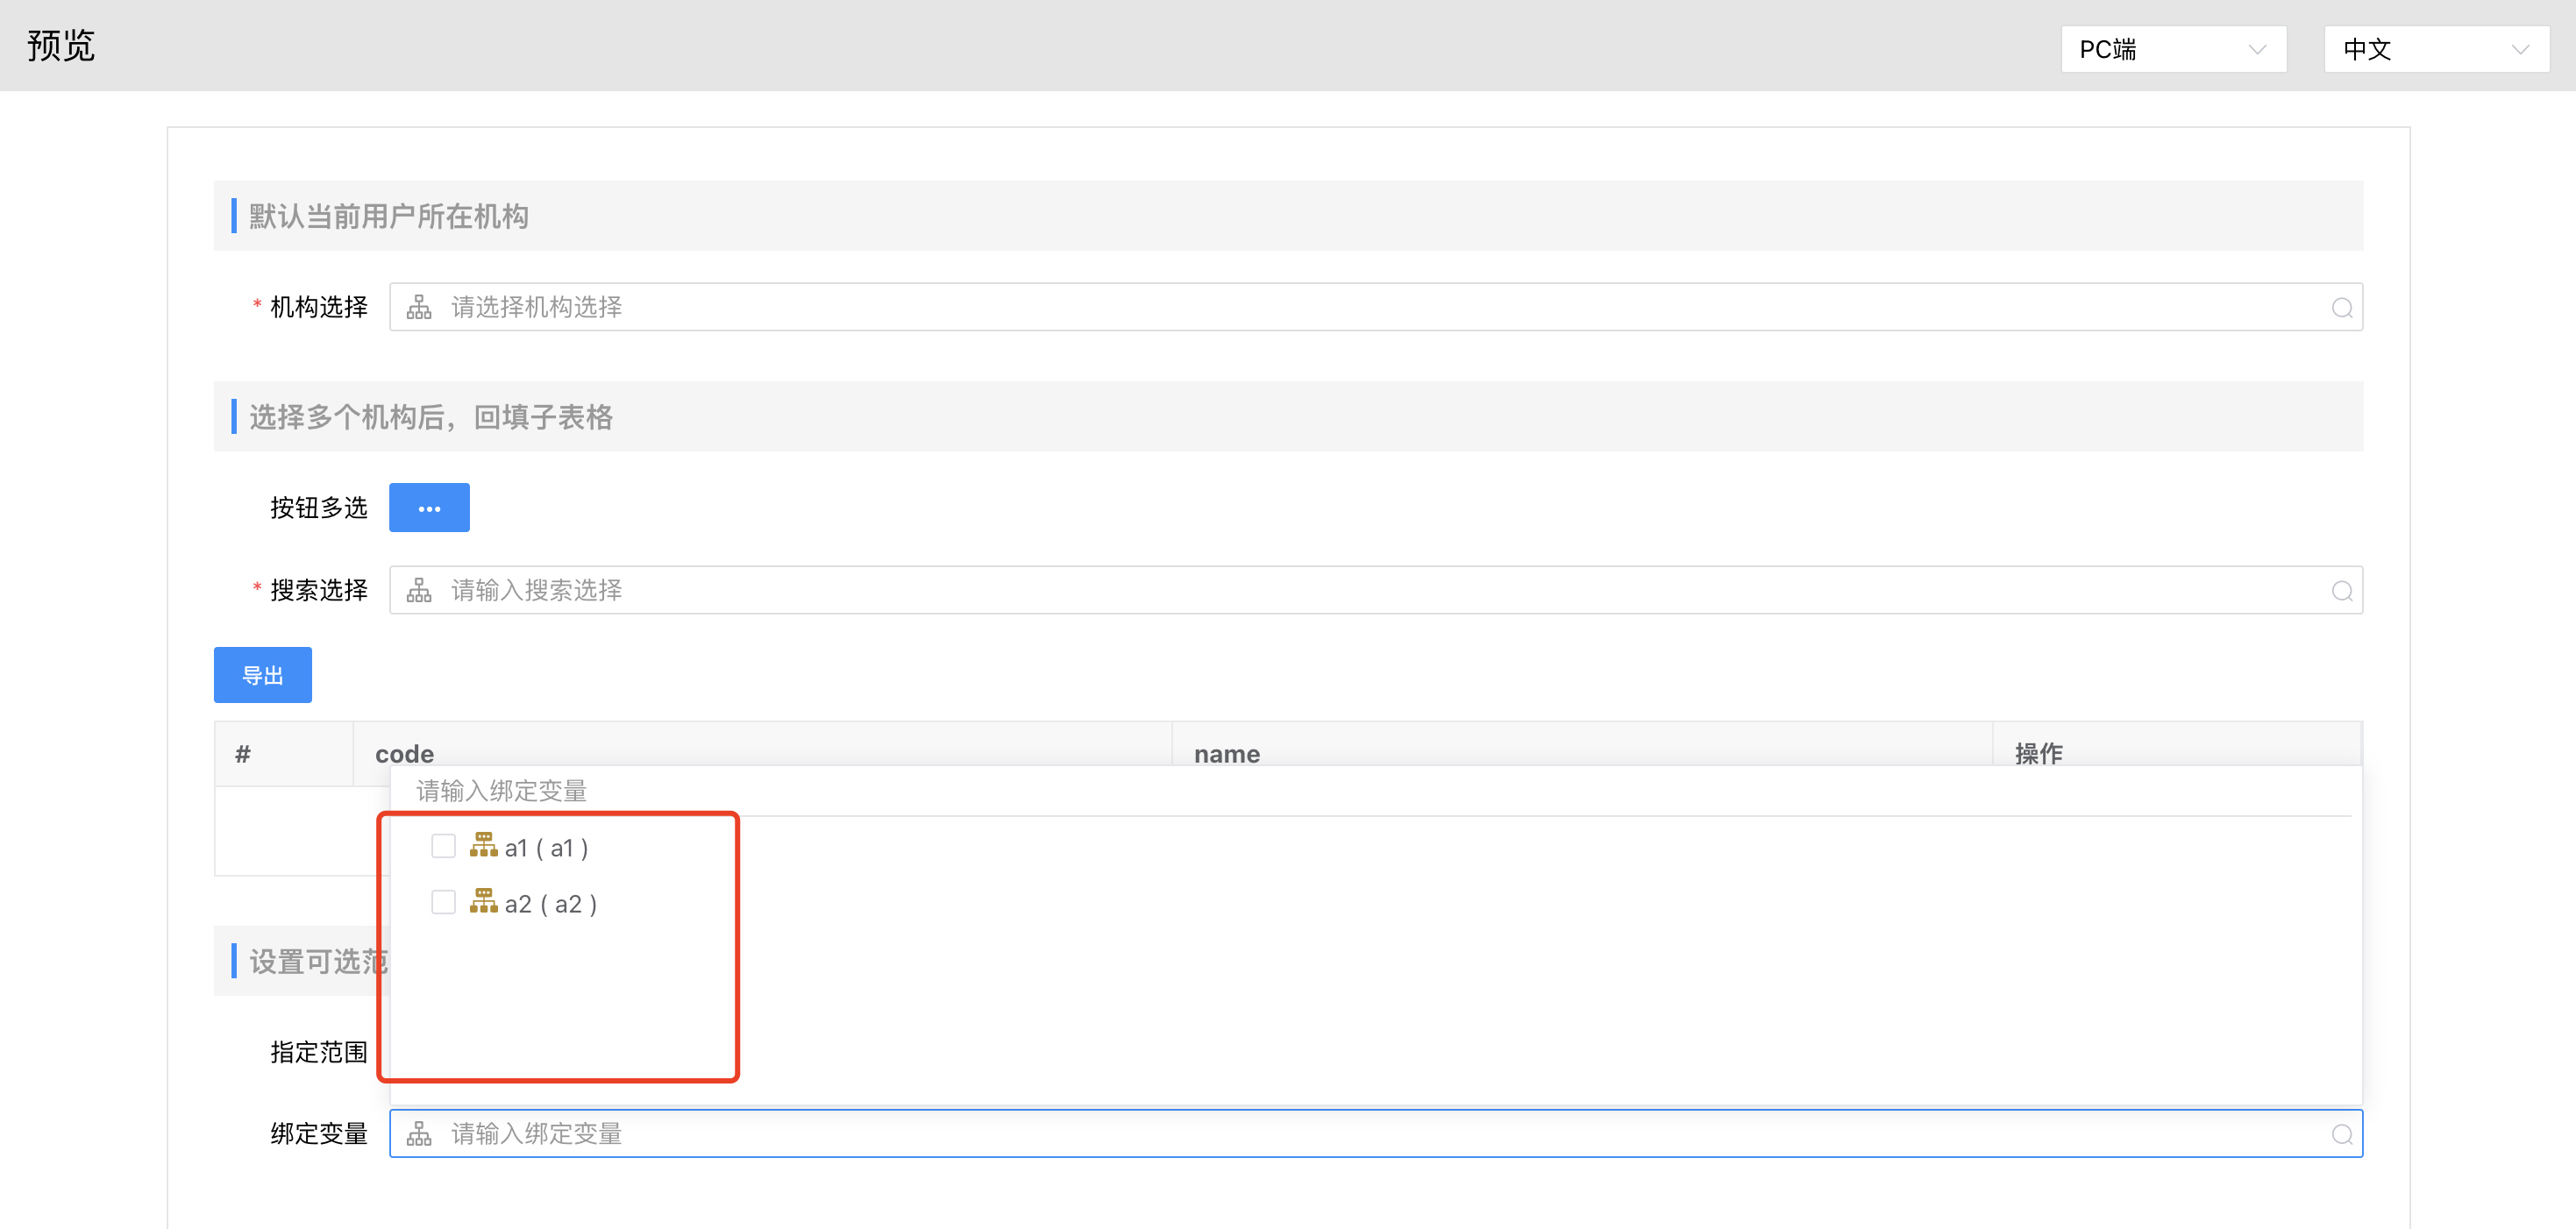Click search icon in 机构选择 field
The height and width of the screenshot is (1229, 2576).
point(2341,307)
